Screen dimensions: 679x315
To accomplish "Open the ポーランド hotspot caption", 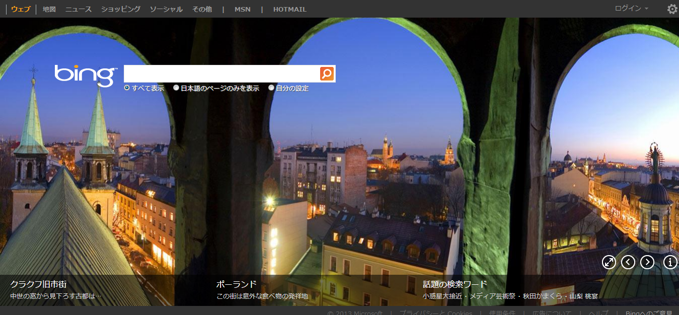I will [x=236, y=284].
